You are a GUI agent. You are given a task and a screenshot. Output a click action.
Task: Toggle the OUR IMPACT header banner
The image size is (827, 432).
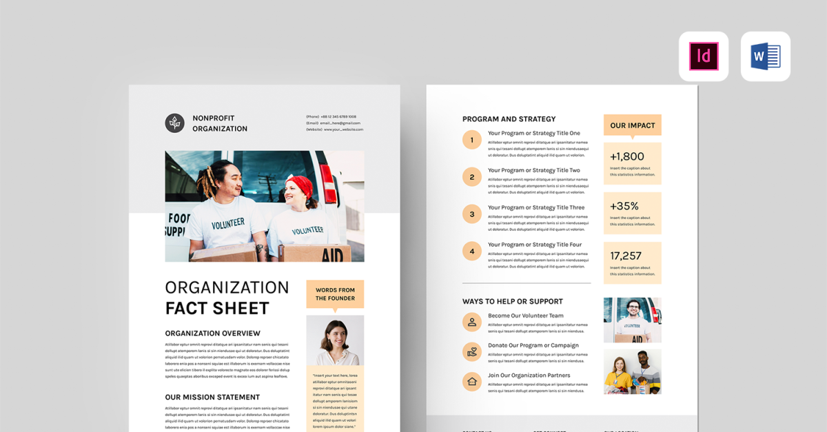[632, 125]
